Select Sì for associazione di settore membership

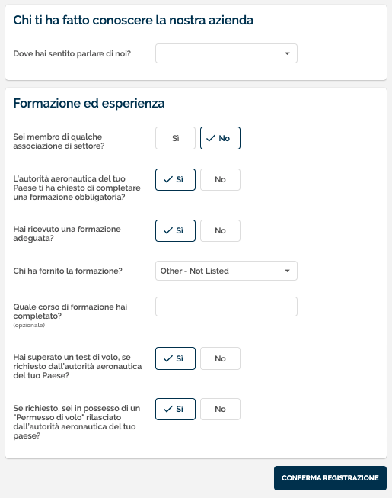point(175,138)
